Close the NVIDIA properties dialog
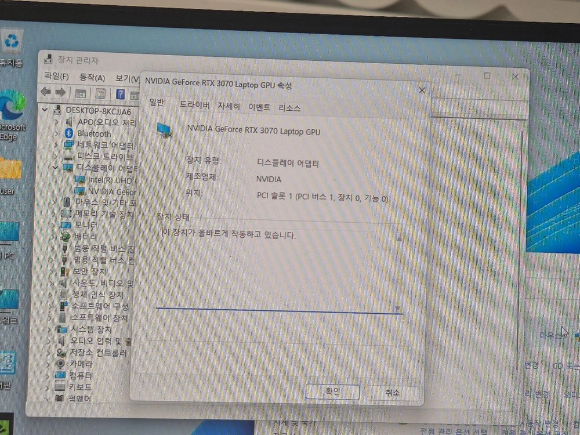The width and height of the screenshot is (580, 435). tap(422, 90)
